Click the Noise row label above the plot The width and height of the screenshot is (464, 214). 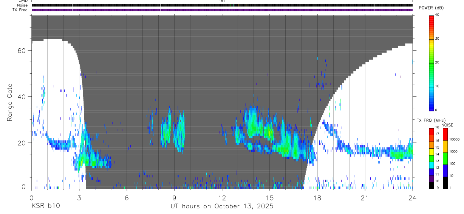(x=22, y=5)
